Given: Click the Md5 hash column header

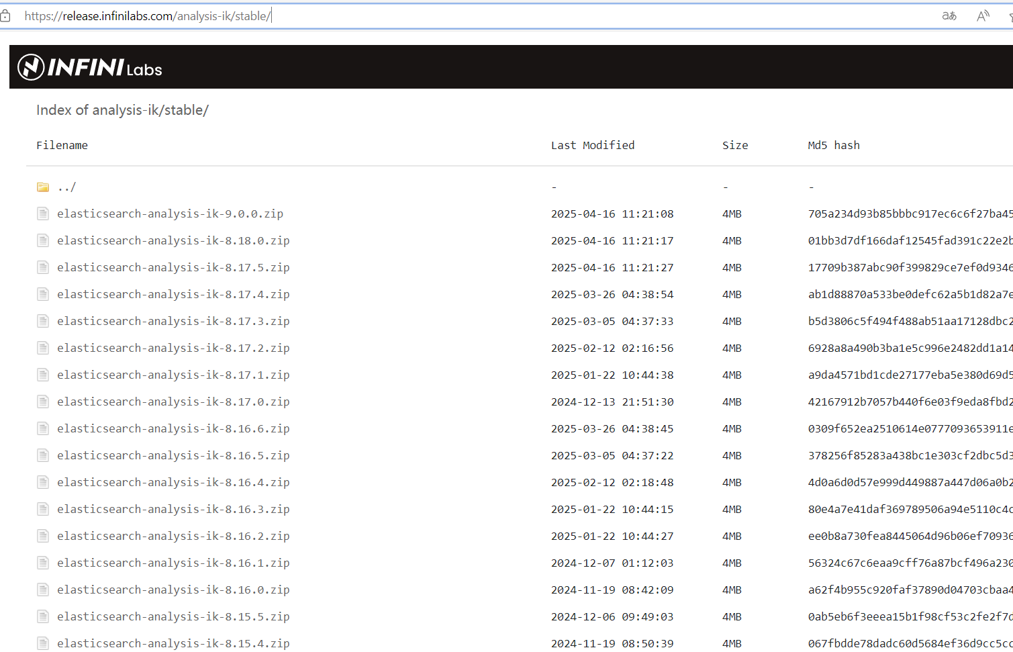Looking at the screenshot, I should [x=834, y=145].
